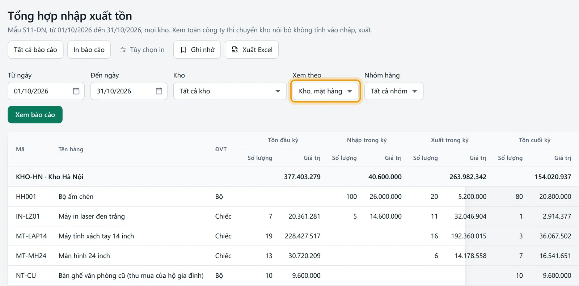The height and width of the screenshot is (286, 579).
Task: Click export total value 263.982.342
Action: [468, 177]
